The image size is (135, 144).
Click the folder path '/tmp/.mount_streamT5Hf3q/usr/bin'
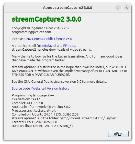click(x=88, y=118)
